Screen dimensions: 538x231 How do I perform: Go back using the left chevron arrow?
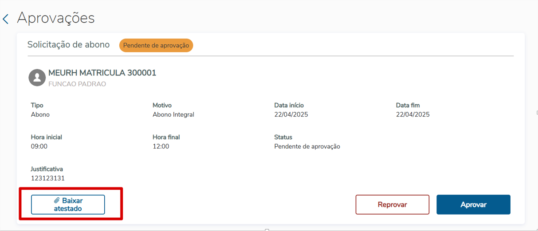click(x=6, y=19)
